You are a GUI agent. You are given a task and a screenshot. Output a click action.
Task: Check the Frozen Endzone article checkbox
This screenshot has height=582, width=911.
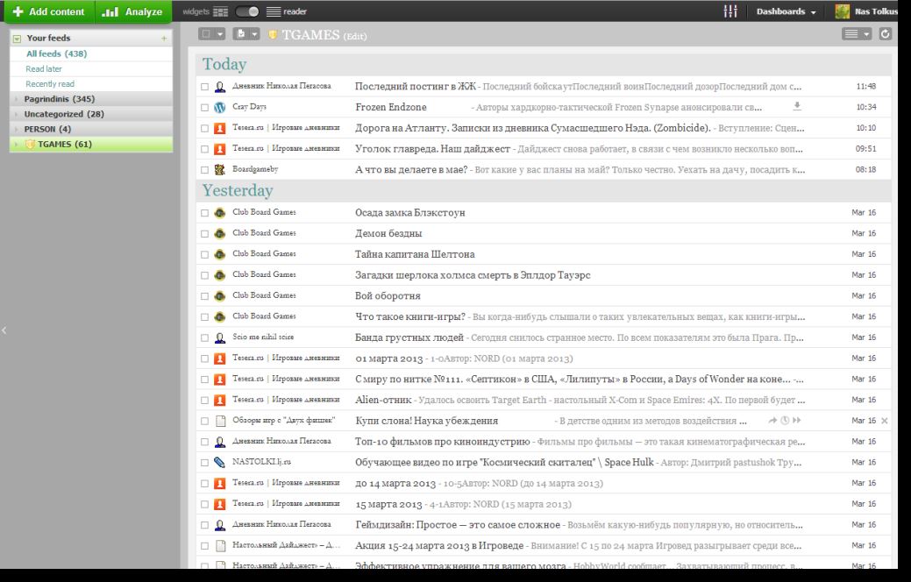(x=204, y=108)
